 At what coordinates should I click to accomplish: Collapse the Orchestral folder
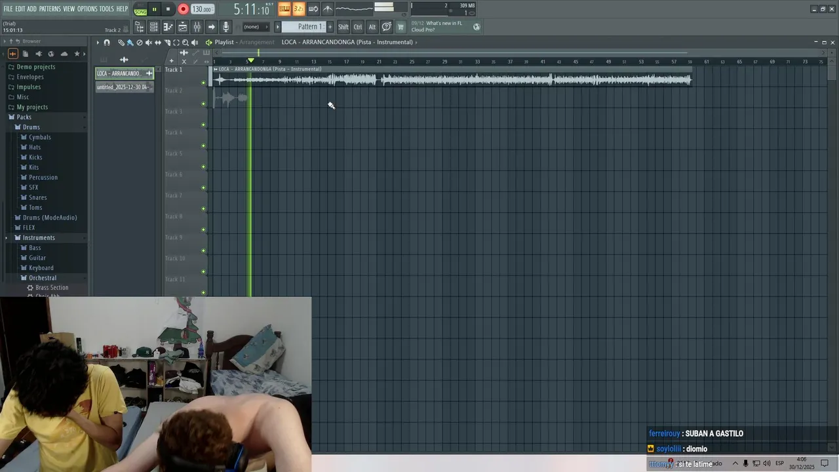coord(43,278)
